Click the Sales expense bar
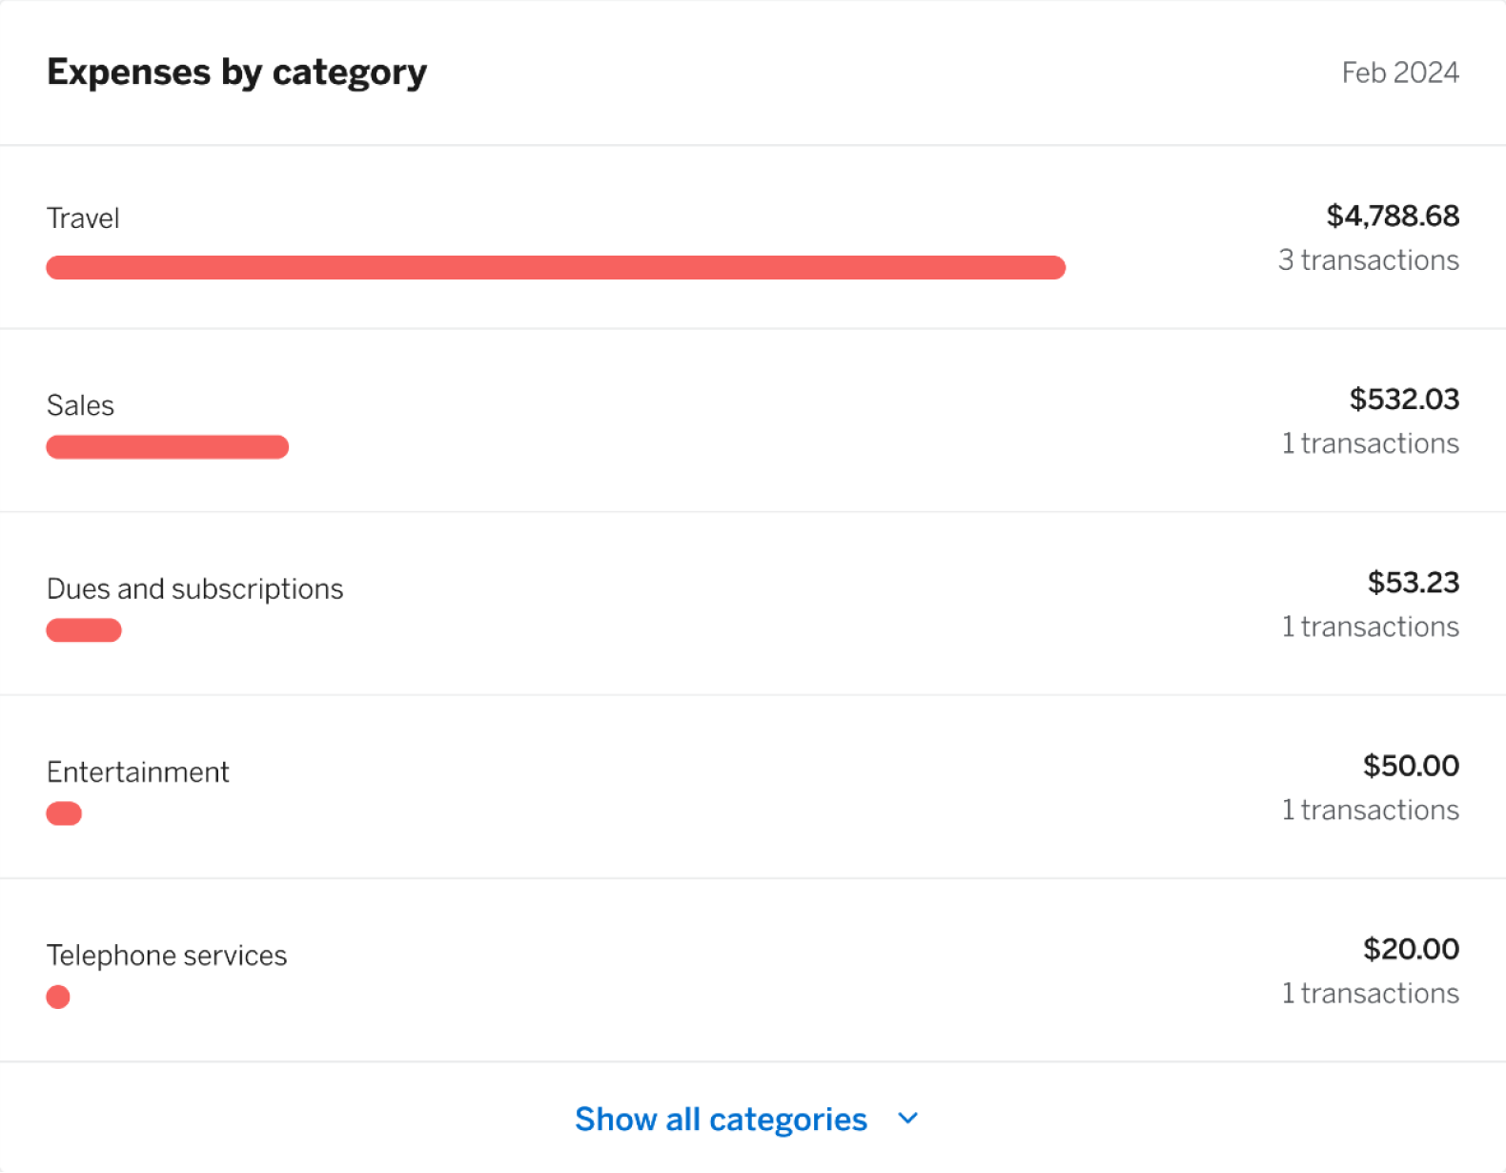1506x1173 pixels. [168, 446]
